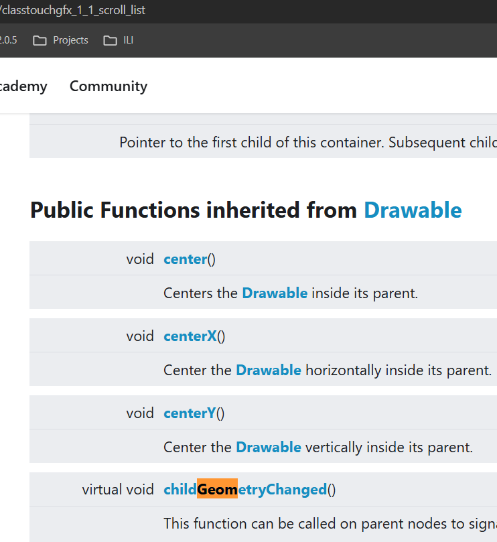Click the Drawable link in the center() description
Viewport: 497px width, 542px height.
pos(275,293)
